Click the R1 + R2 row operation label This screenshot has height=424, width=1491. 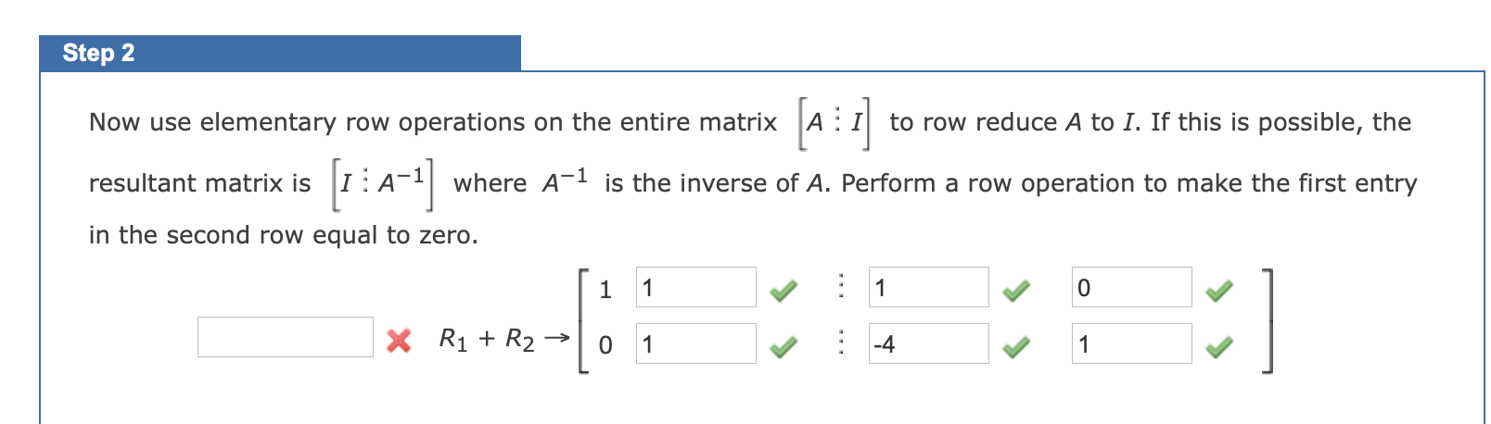click(487, 340)
